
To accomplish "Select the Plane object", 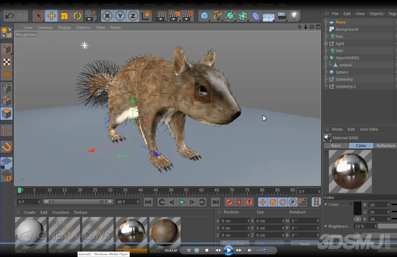I will pos(340,22).
